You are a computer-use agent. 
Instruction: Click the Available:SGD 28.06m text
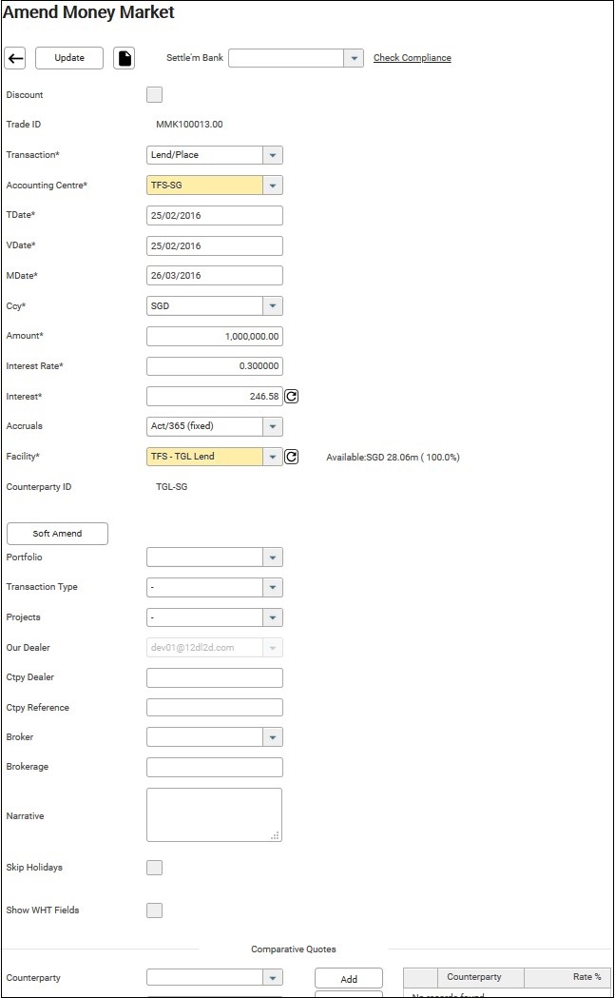click(x=393, y=457)
